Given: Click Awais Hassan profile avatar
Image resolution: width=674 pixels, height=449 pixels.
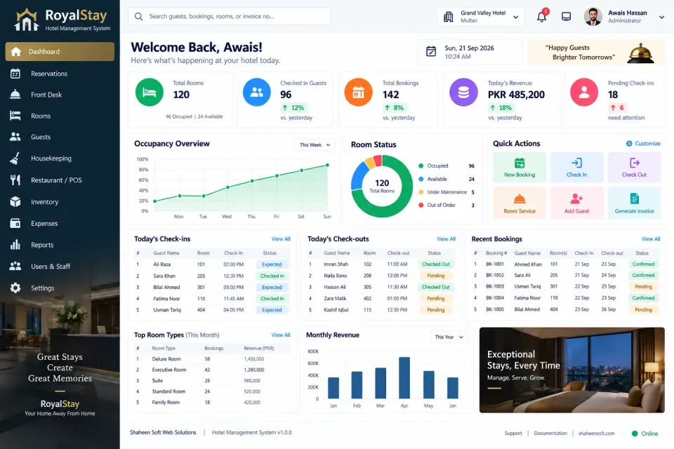Looking at the screenshot, I should pos(593,17).
